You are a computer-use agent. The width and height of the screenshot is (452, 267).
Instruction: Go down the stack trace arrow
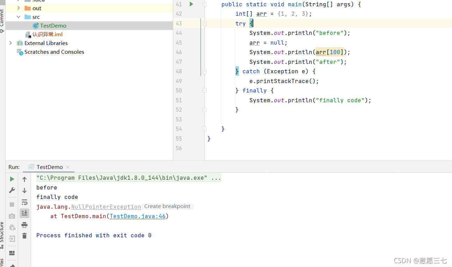click(x=24, y=191)
